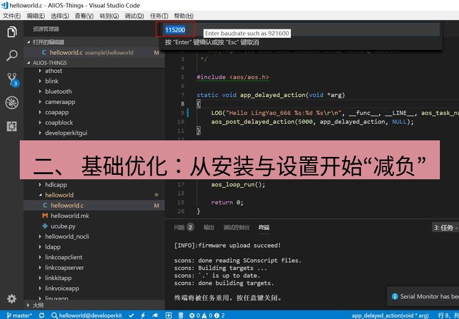This screenshot has width=459, height=319.
Task: Open the 任务(T) menu
Action: pos(159,16)
